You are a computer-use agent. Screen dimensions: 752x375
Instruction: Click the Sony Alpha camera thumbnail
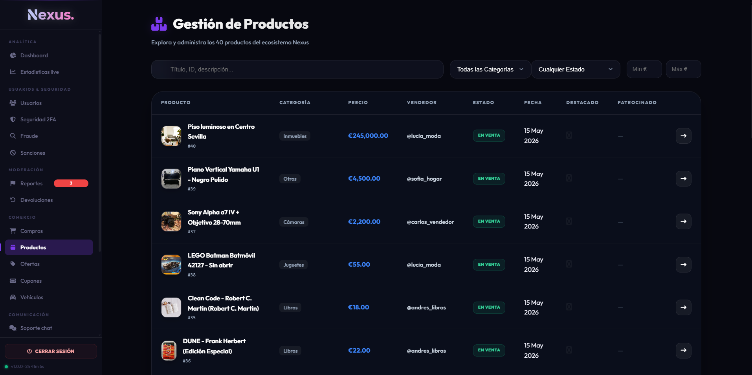coord(171,221)
